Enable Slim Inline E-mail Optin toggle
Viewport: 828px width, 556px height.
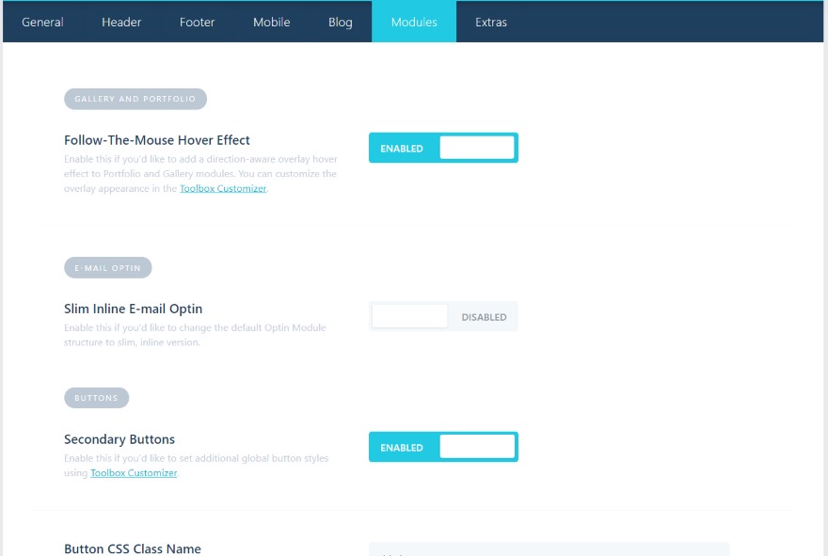click(x=443, y=316)
